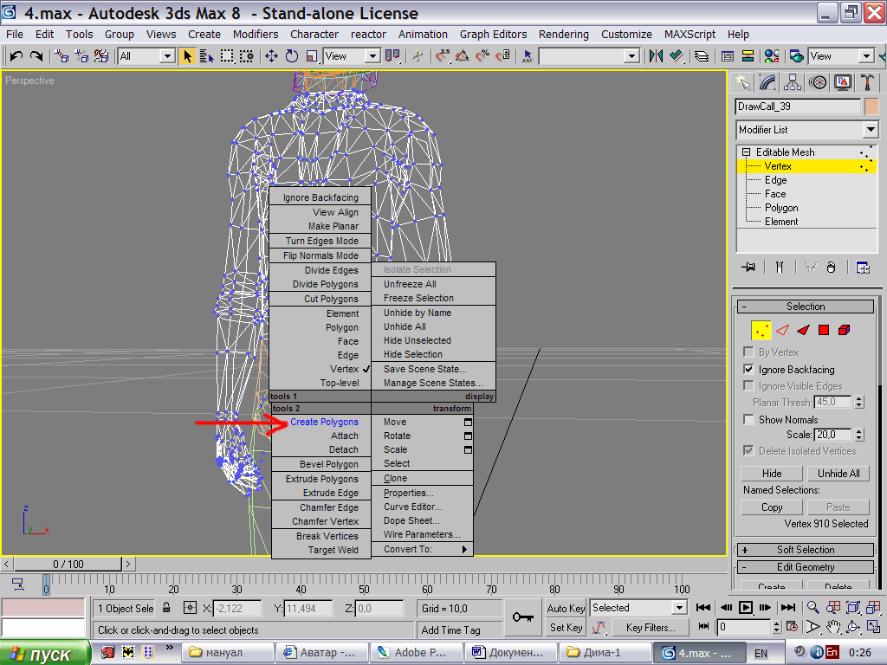The width and height of the screenshot is (887, 665).
Task: Open the Modifiers menu
Action: coord(256,35)
